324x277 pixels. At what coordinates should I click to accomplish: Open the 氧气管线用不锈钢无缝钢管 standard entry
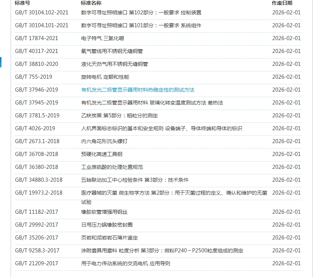click(112, 51)
